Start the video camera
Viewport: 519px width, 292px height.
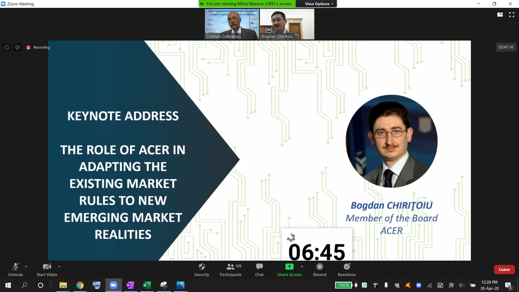[x=47, y=270]
